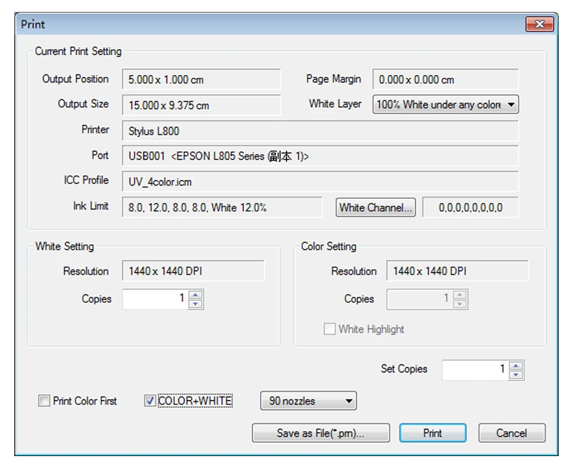Cancel the print dialog
573x468 pixels.
coord(512,433)
